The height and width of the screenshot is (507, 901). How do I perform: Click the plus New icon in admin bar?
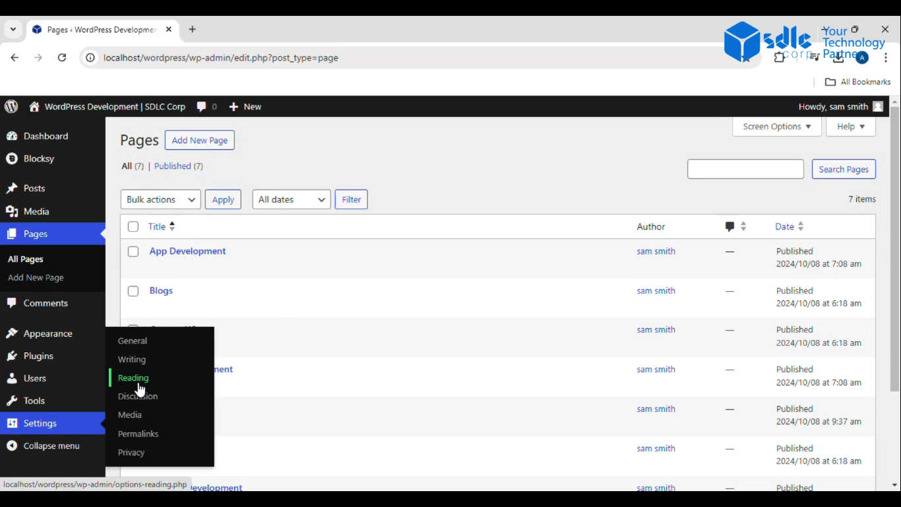(x=233, y=106)
